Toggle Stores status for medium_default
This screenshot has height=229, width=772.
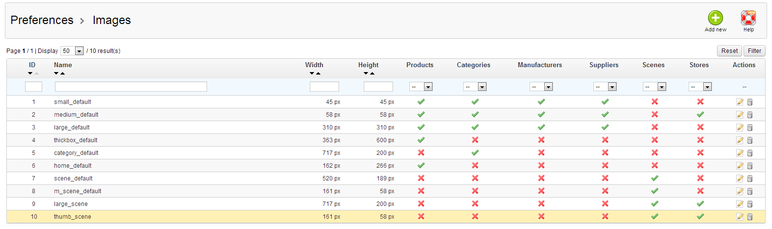pyautogui.click(x=700, y=114)
